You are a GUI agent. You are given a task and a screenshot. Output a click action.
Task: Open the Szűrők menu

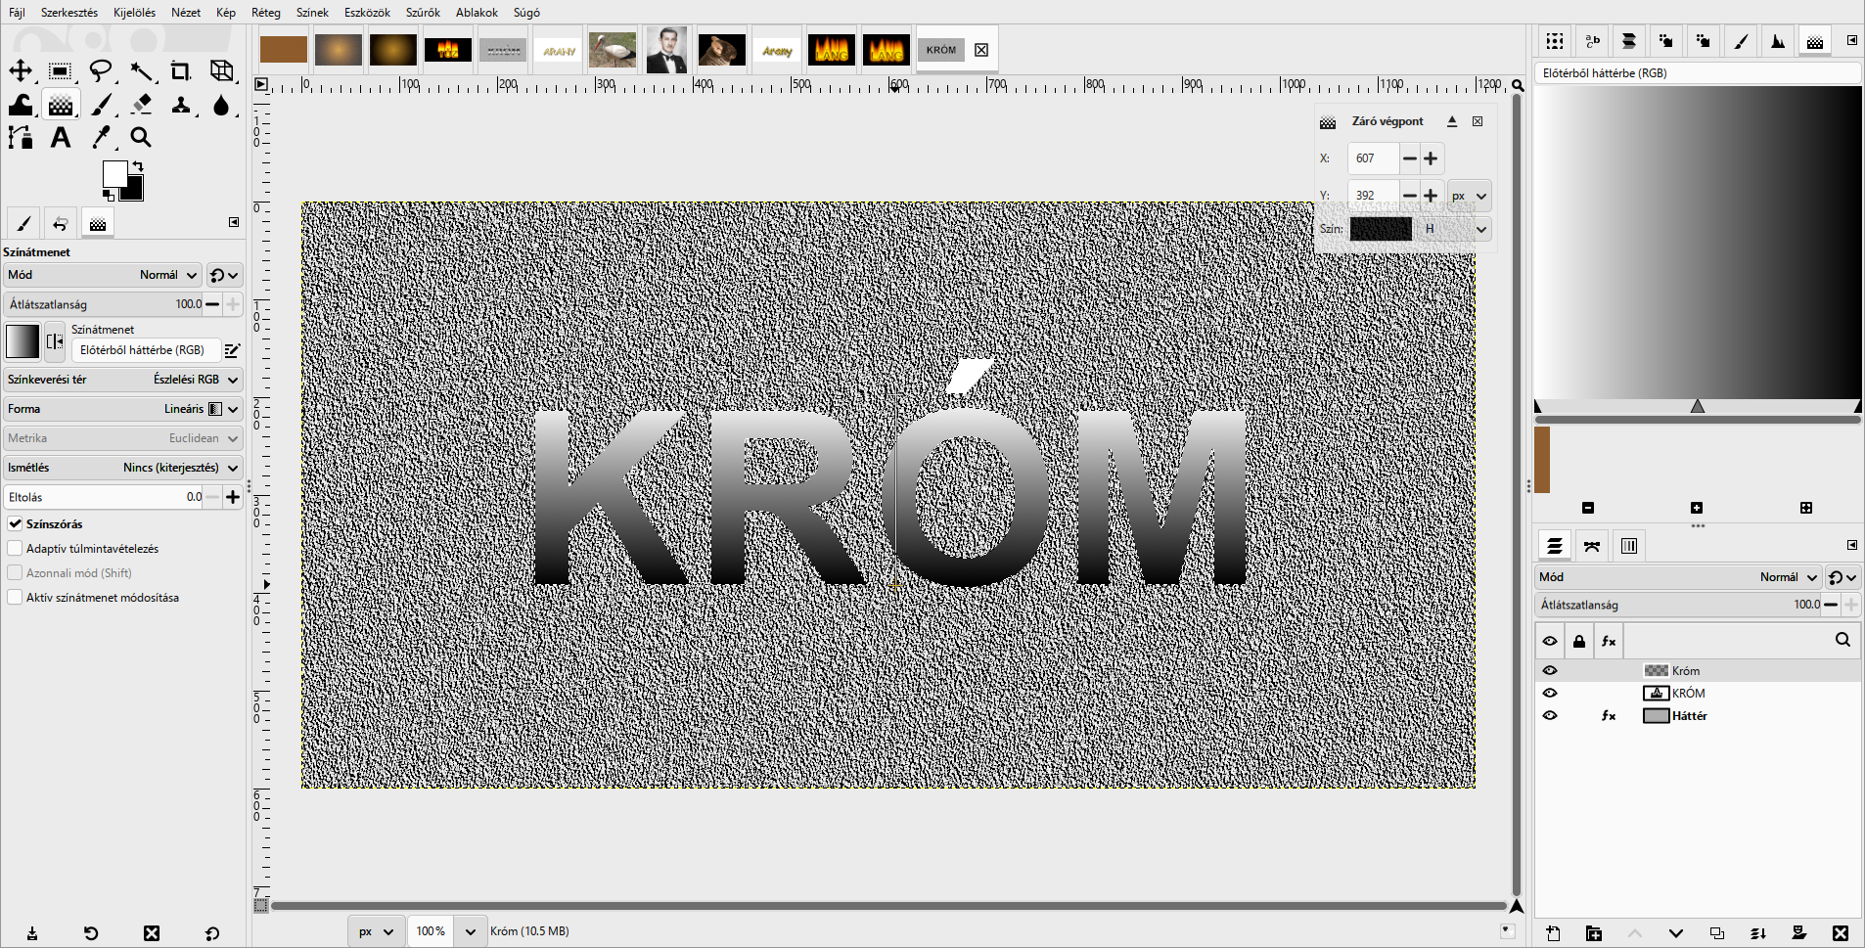click(423, 13)
